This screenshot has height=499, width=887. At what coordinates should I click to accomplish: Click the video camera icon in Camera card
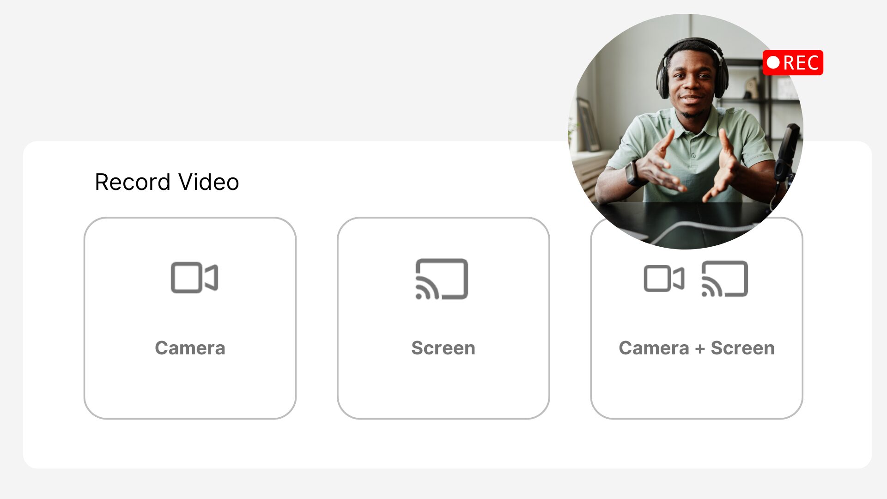tap(194, 278)
